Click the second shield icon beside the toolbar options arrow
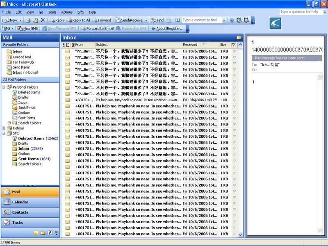The image size is (328, 246). tap(247, 20)
